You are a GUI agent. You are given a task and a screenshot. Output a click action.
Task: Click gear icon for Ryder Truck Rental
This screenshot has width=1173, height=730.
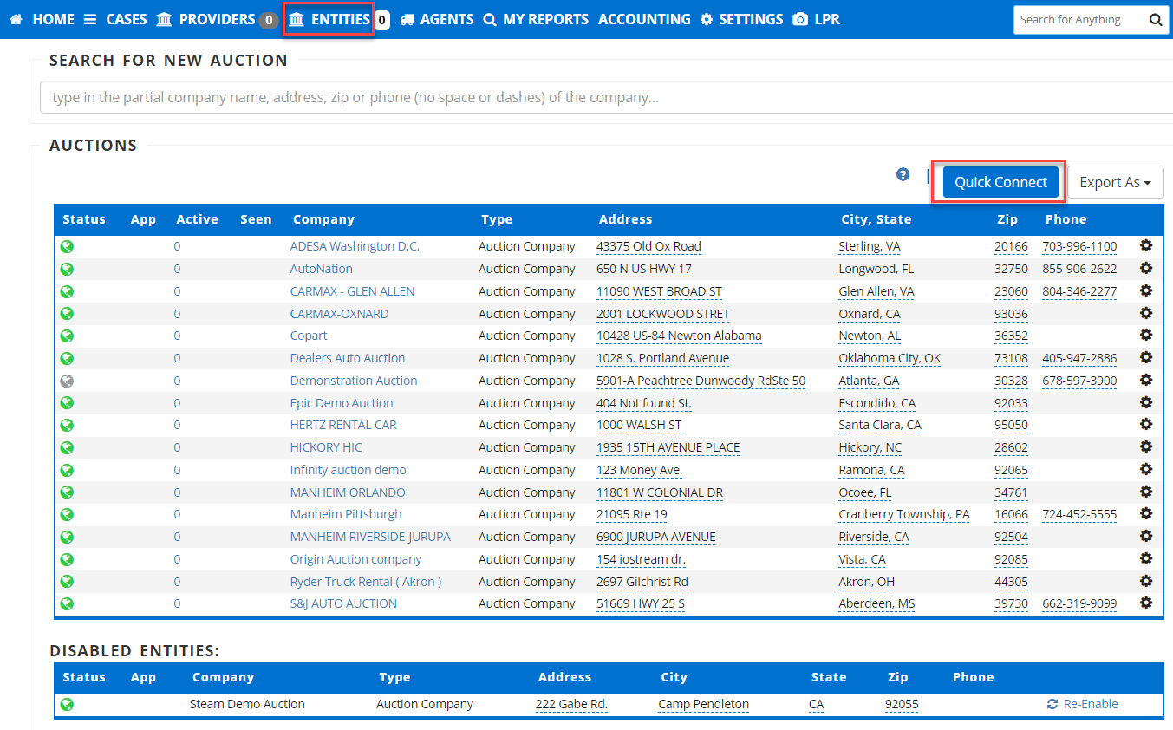[x=1145, y=581]
